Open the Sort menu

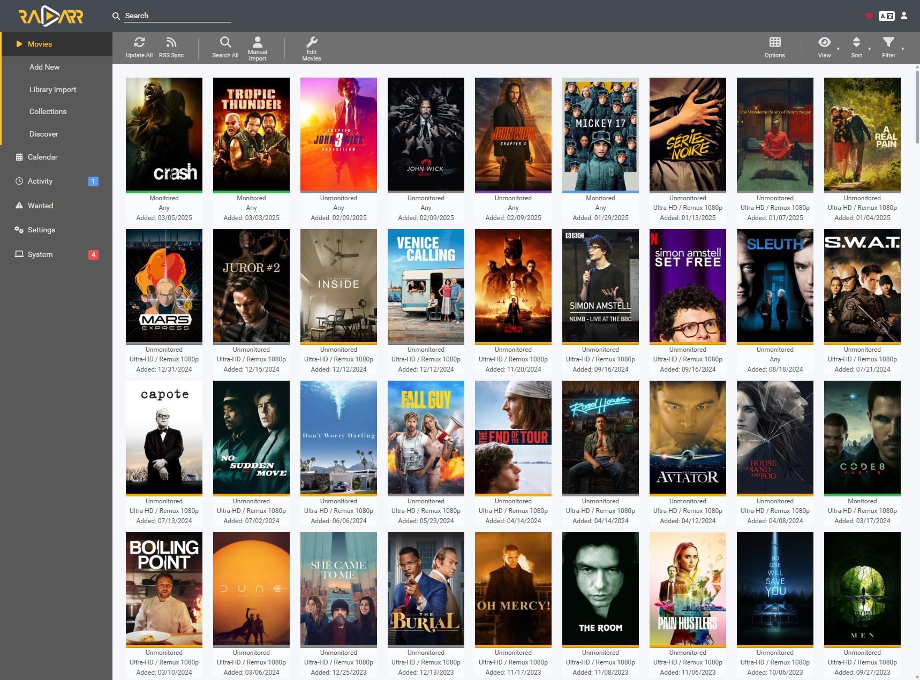click(857, 48)
